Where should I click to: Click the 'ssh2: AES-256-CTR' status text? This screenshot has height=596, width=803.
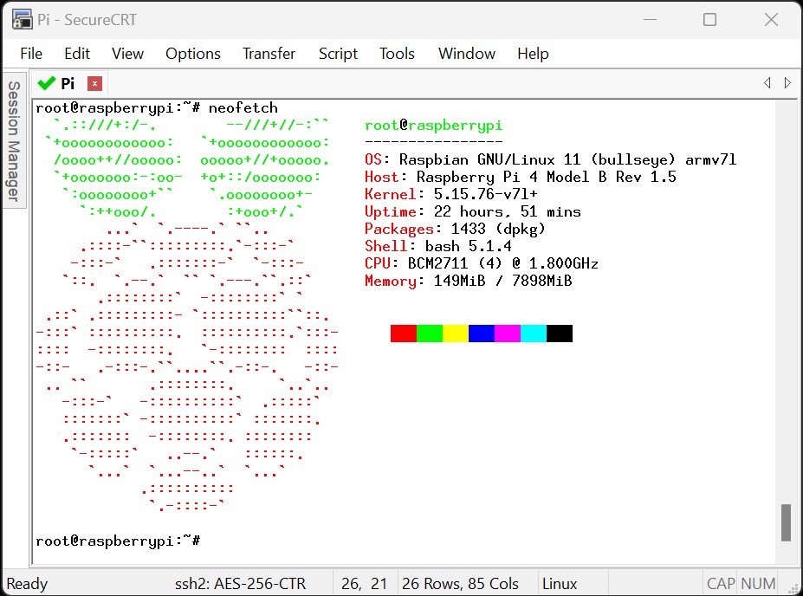pyautogui.click(x=240, y=584)
